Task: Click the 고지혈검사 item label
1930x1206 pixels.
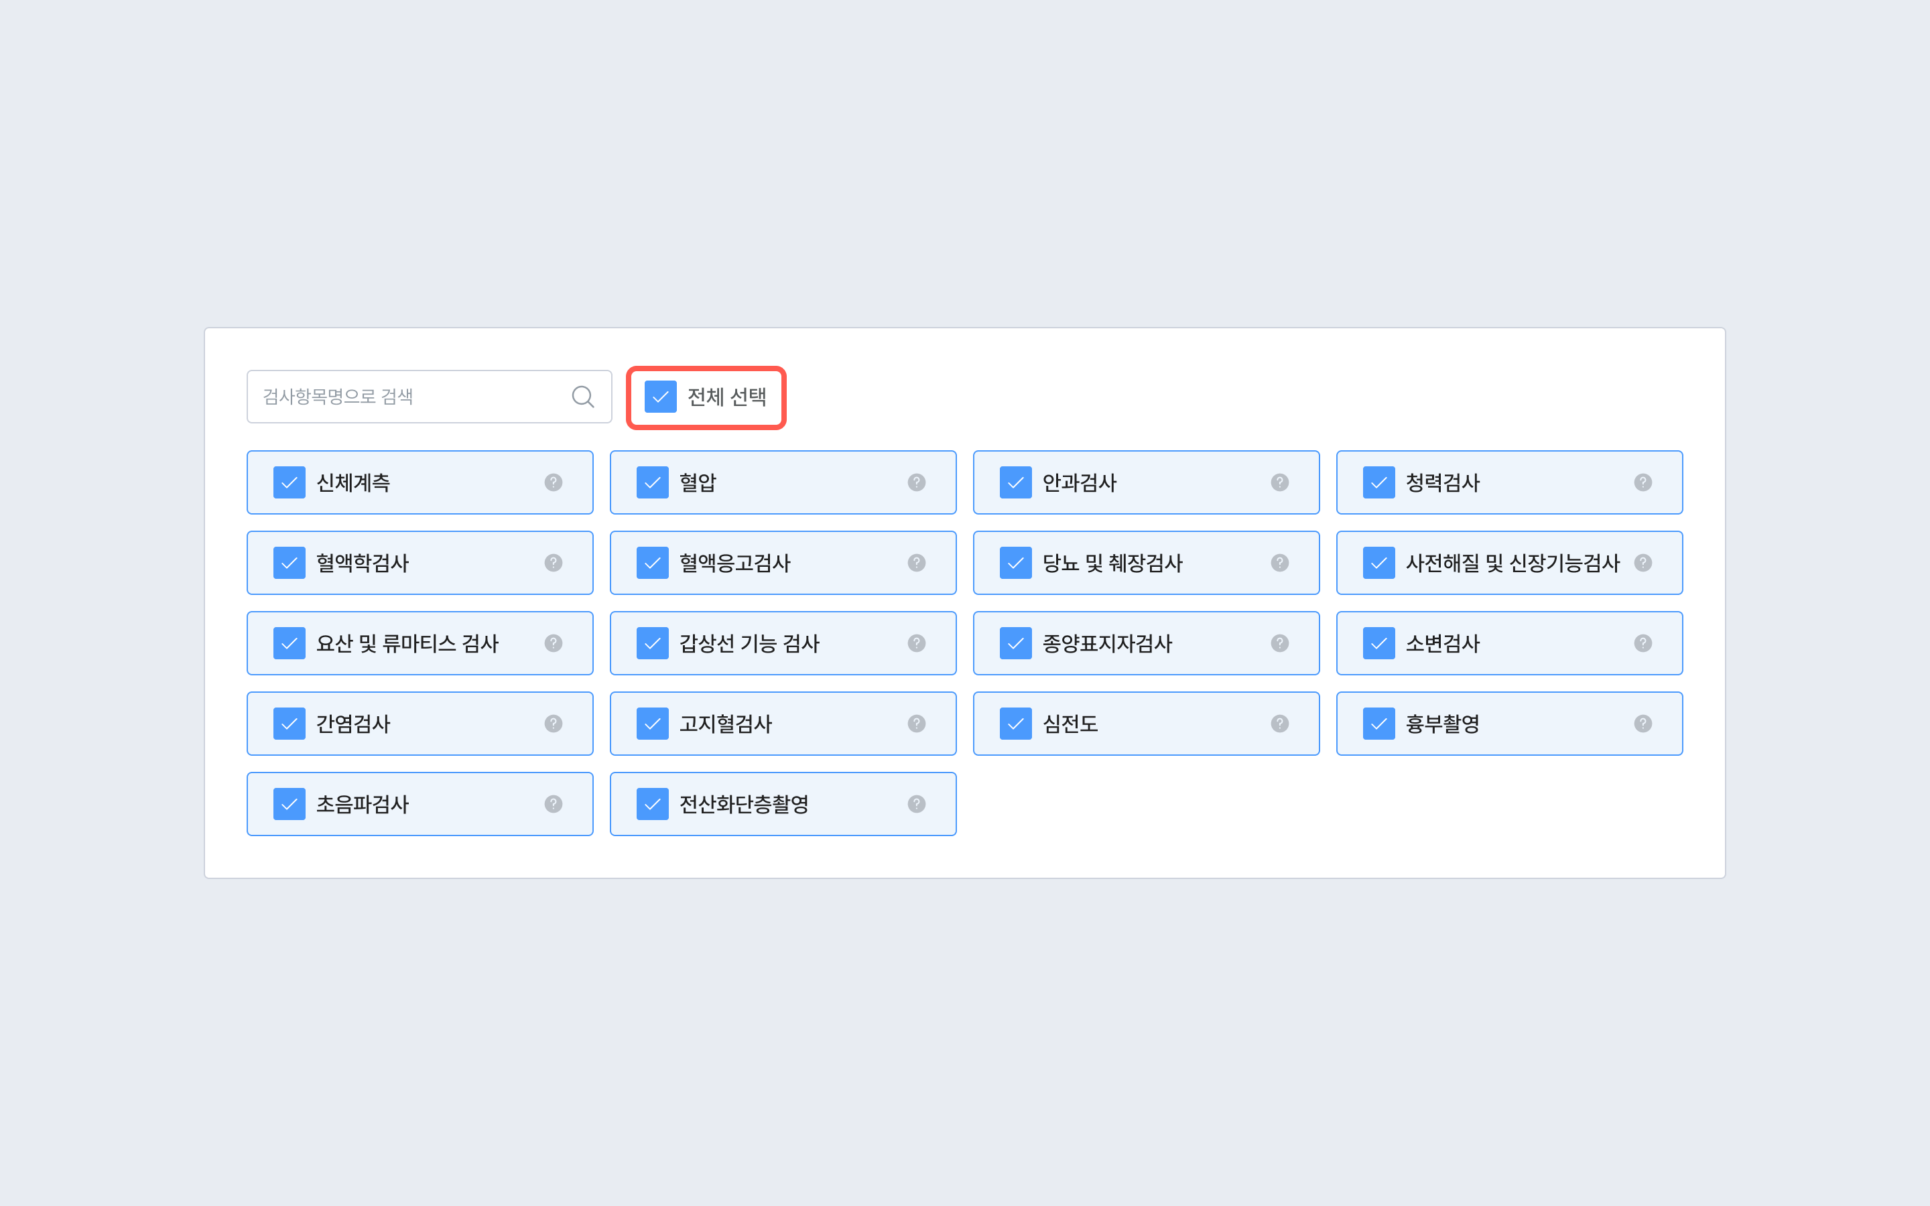Action: point(725,724)
